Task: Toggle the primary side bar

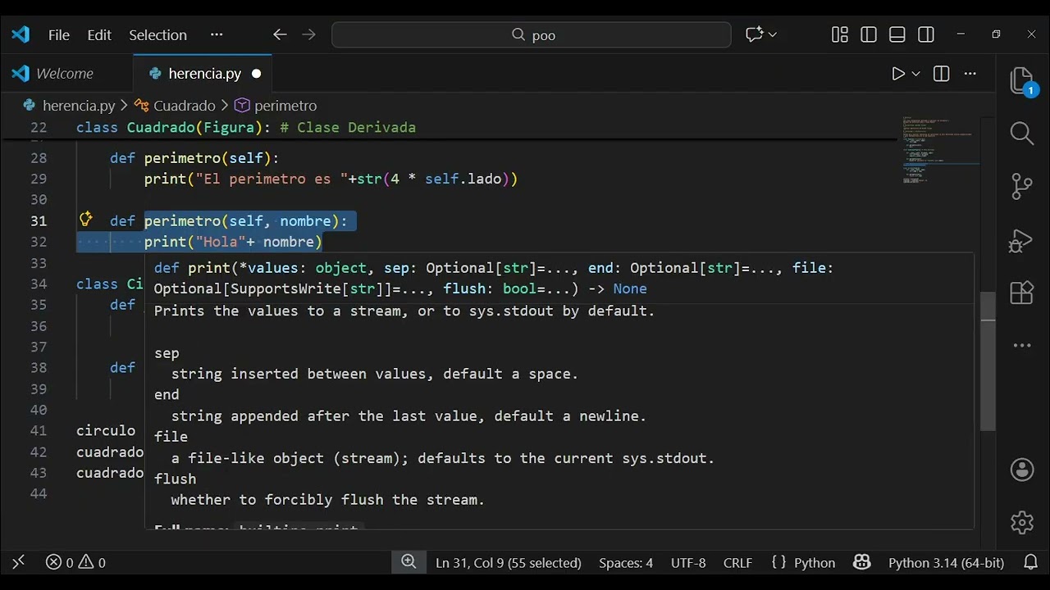Action: 869,34
